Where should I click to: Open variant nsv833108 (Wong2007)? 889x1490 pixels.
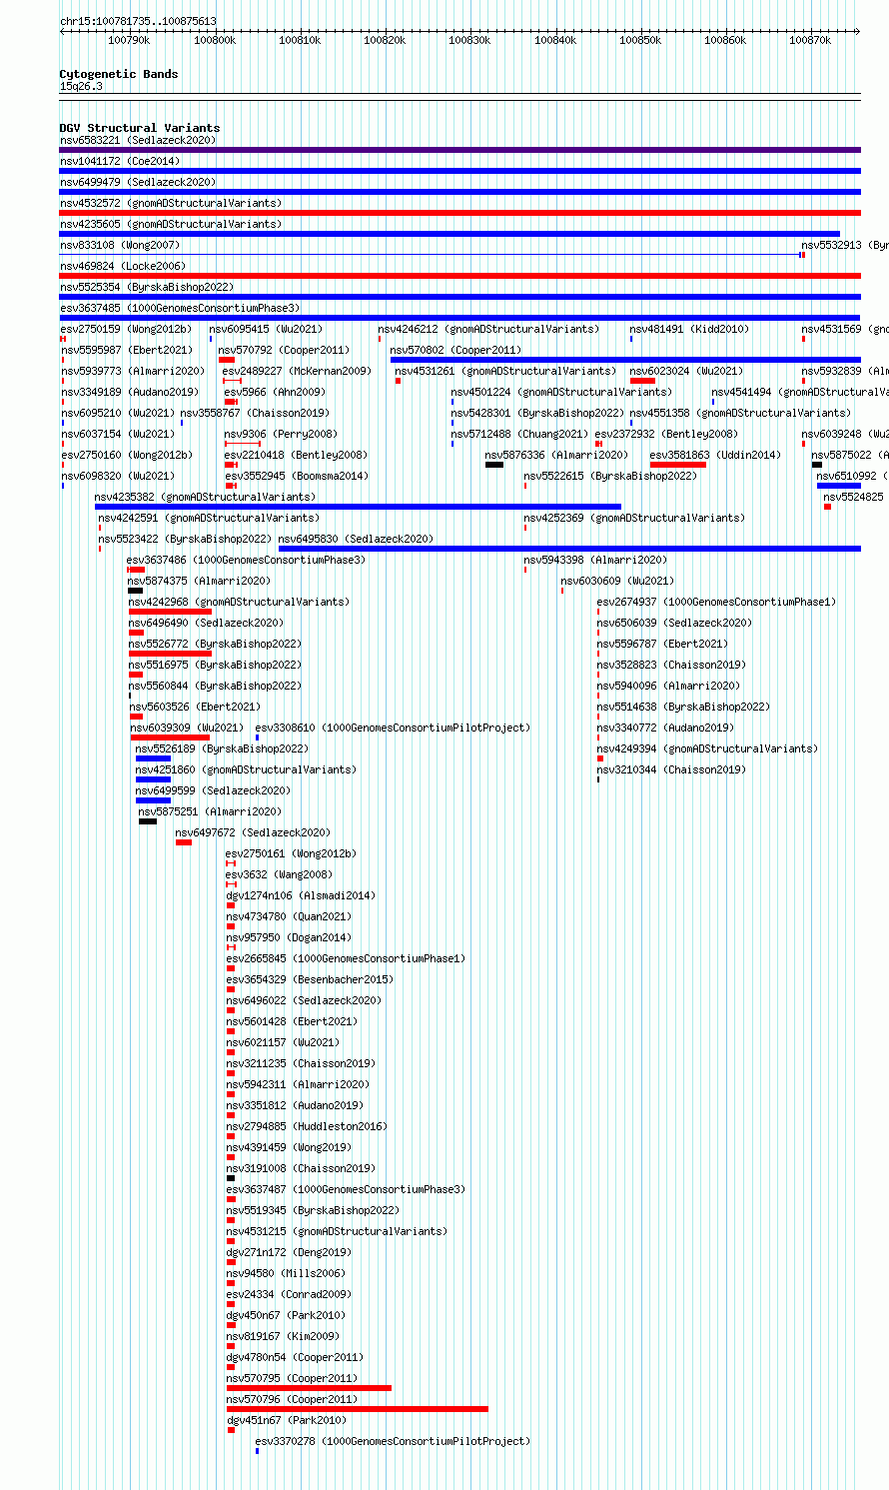click(x=120, y=245)
